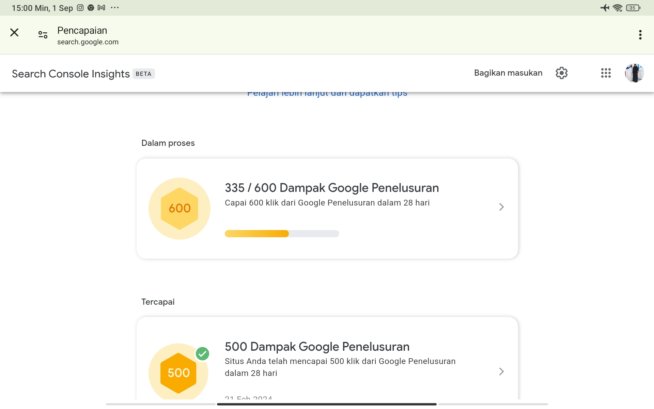Viewport: 654px width, 409px height.
Task: Tap the bottom navigation gesture bar
Action: 327,404
